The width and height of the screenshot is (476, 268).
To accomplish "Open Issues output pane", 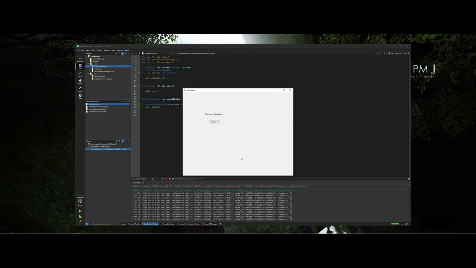I will point(122,224).
